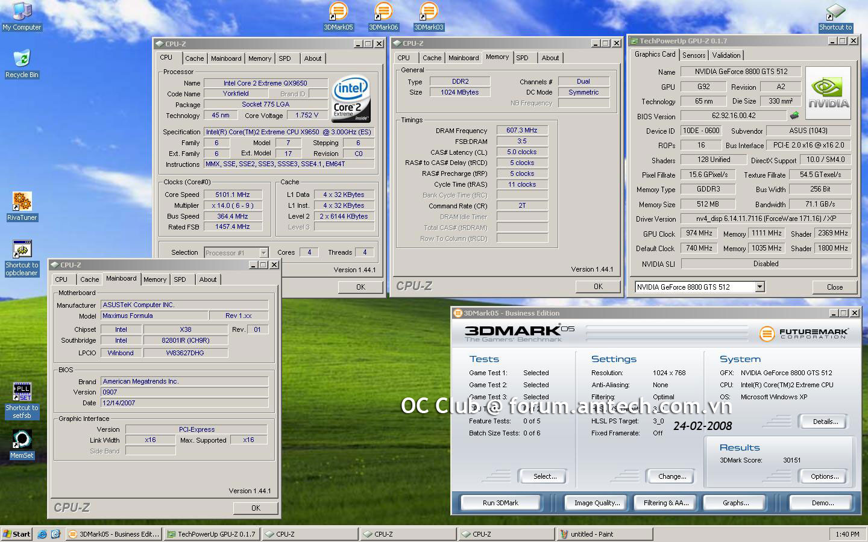Click the second quick launch browser icon
This screenshot has height=542, width=868.
tap(56, 534)
